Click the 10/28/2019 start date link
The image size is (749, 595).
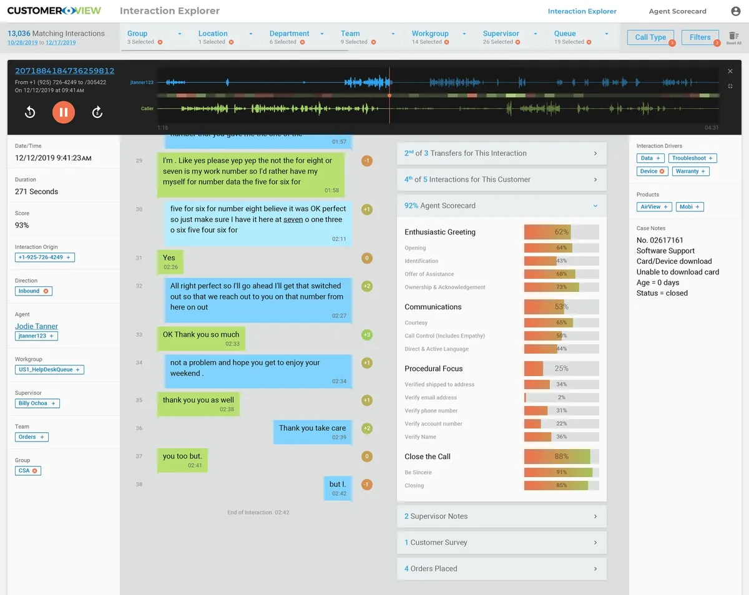pyautogui.click(x=22, y=42)
